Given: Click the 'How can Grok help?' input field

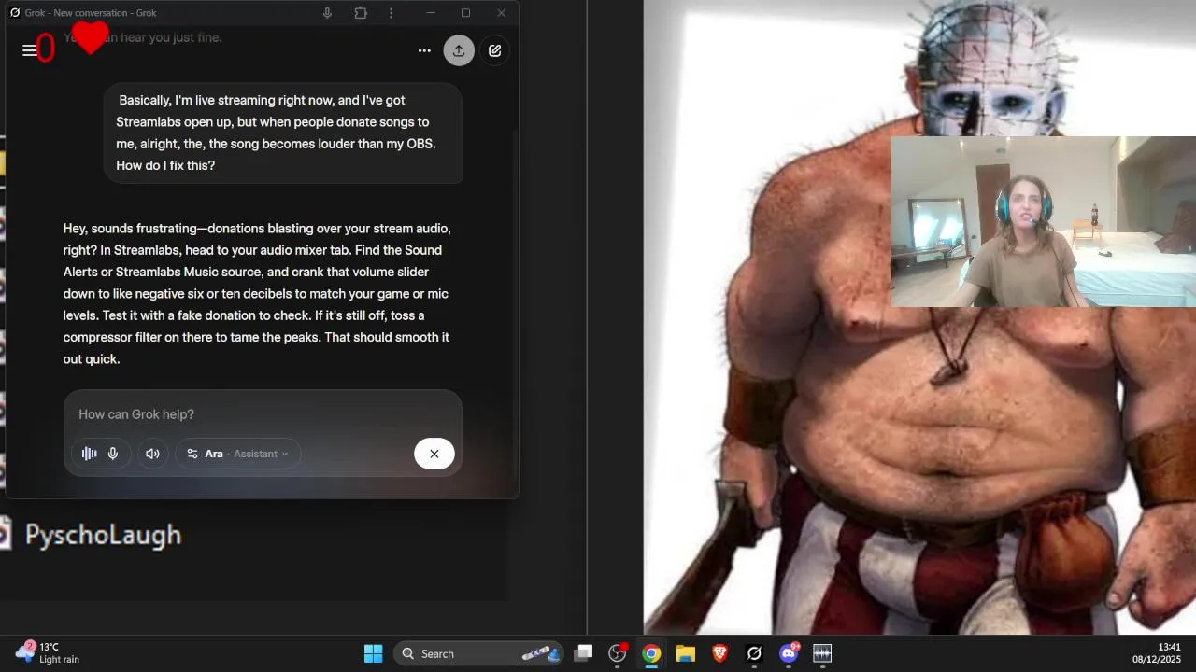Looking at the screenshot, I should click(x=263, y=414).
